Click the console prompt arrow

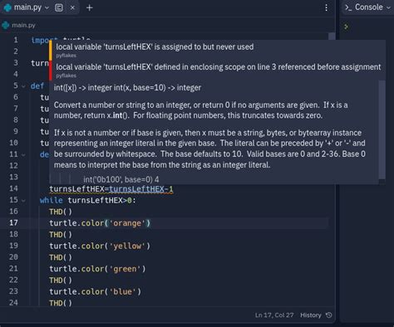(x=346, y=27)
